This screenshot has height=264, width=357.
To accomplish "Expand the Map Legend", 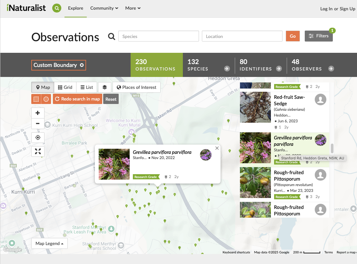I will pos(50,244).
